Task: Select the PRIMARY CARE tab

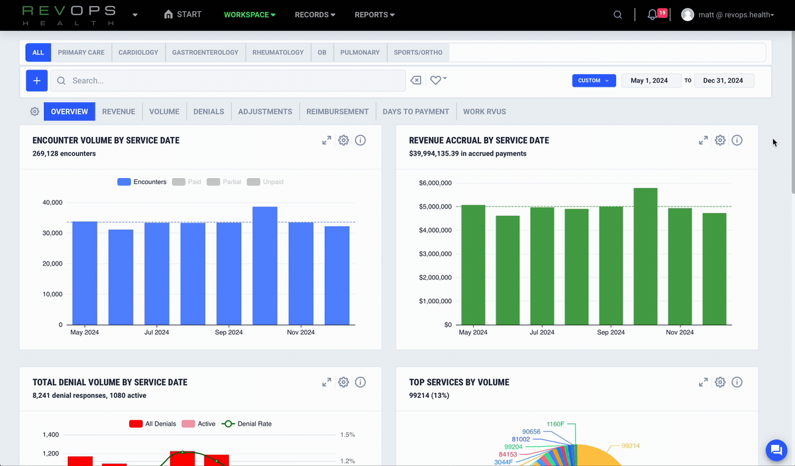Action: tap(81, 52)
